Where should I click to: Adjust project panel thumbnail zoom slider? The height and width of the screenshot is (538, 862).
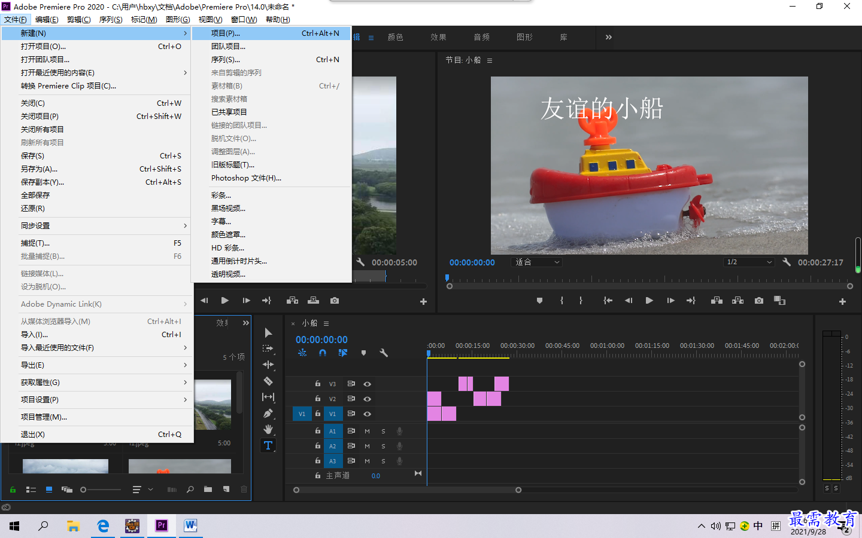[x=101, y=490]
